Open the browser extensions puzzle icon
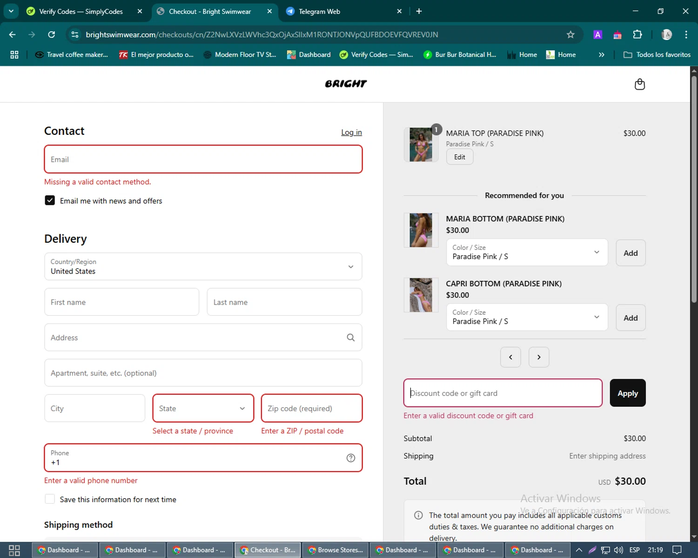Image resolution: width=698 pixels, height=558 pixels. (x=638, y=34)
